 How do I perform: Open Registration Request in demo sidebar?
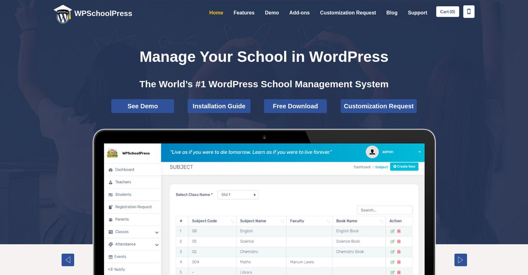[133, 207]
